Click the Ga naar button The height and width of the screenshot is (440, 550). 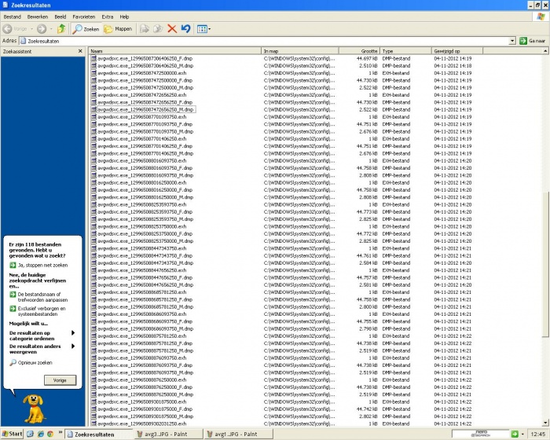point(532,40)
